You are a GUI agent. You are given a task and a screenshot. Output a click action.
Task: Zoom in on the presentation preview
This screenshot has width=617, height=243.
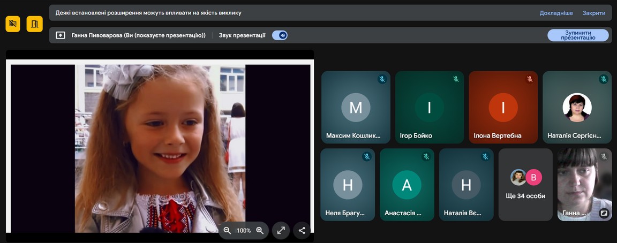click(260, 230)
